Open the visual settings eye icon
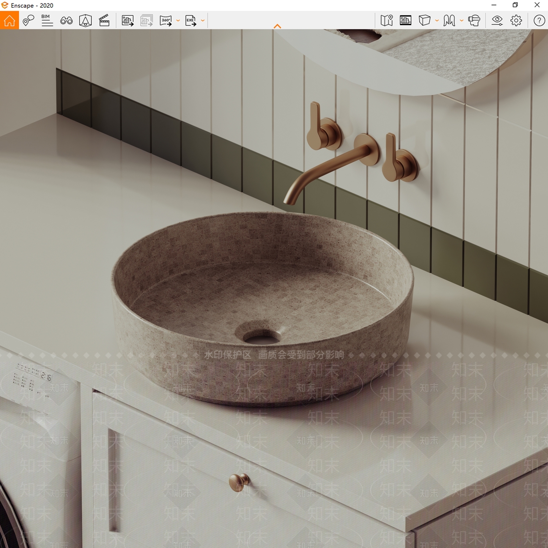Image resolution: width=548 pixels, height=548 pixels. pyautogui.click(x=497, y=21)
